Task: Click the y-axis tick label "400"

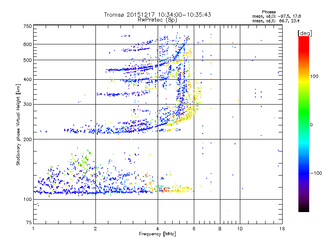Action: coord(27,80)
